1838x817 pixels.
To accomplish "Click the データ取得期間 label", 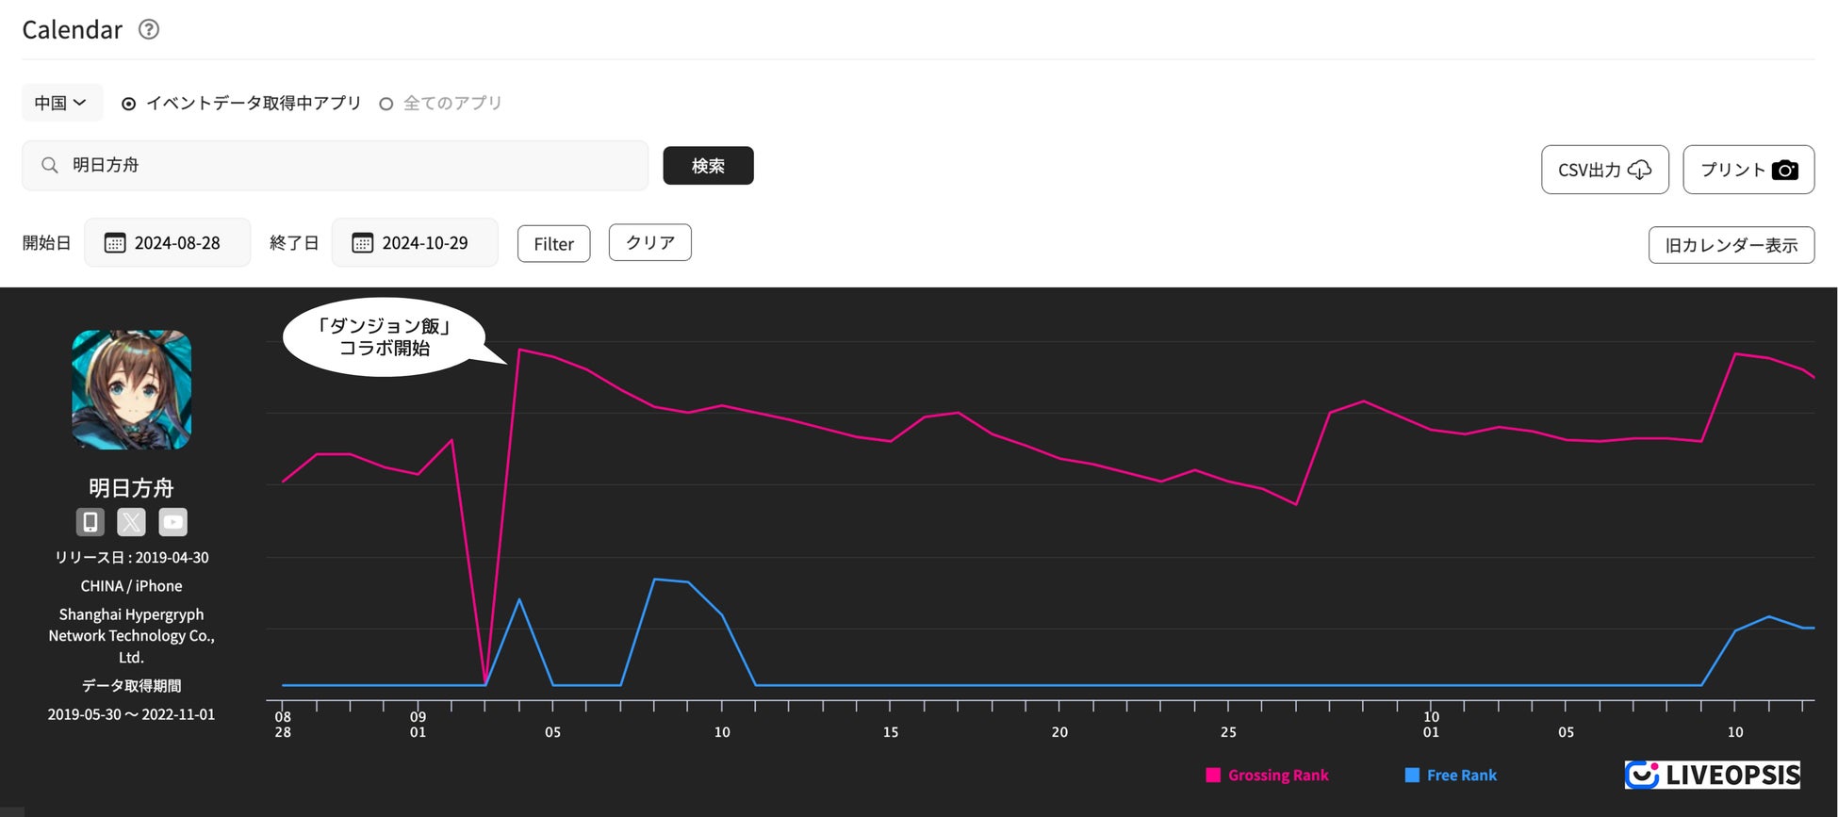I will pyautogui.click(x=132, y=685).
